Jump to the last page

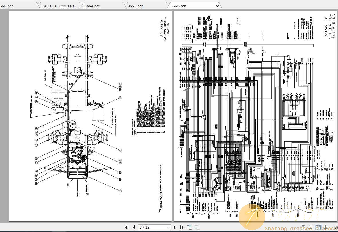182,227
